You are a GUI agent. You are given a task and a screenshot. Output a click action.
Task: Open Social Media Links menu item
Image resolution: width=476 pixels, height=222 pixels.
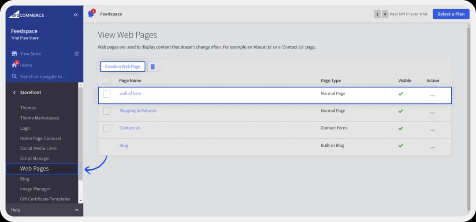(38, 148)
